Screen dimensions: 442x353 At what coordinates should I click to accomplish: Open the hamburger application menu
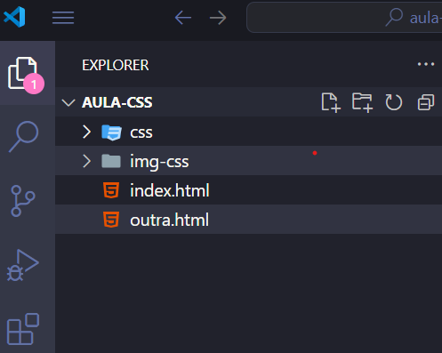coord(63,18)
